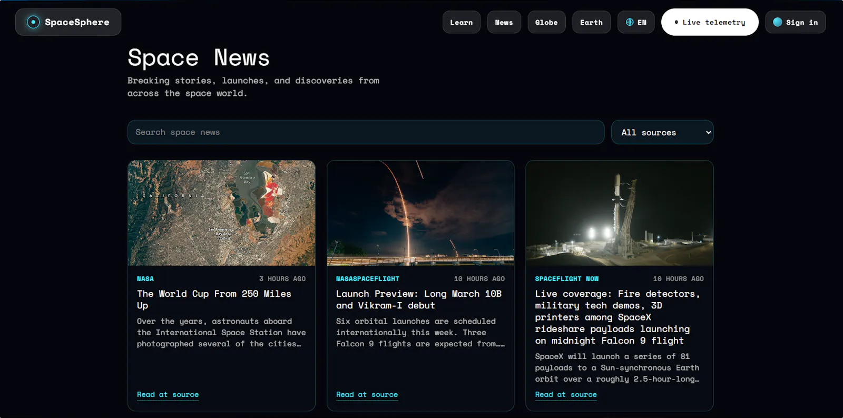Click the SpaceX will launch 81 payloads summary
This screenshot has width=843, height=418.
click(x=617, y=368)
